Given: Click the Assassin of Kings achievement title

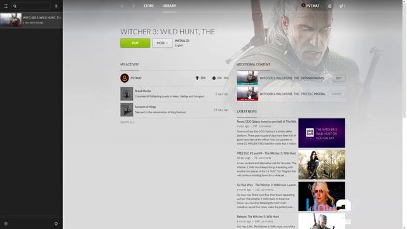Looking at the screenshot, I should [x=145, y=107].
